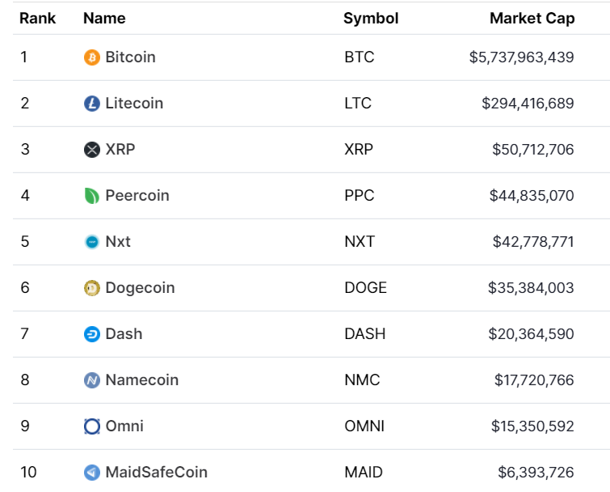Click the Omni ring icon
610x492 pixels.
[x=92, y=426]
